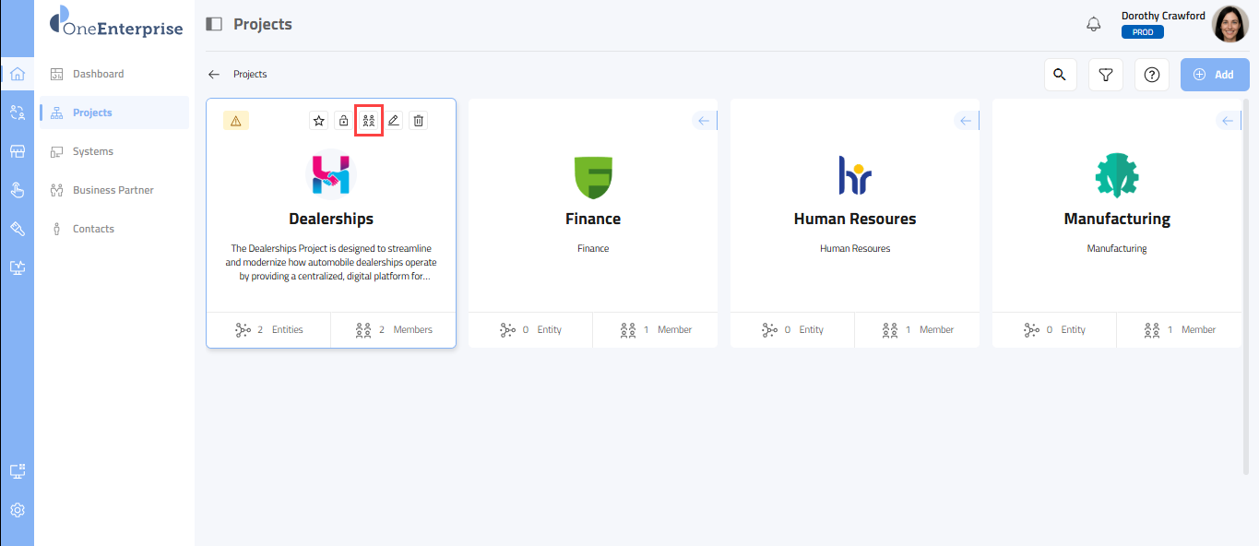The height and width of the screenshot is (546, 1259).
Task: Click the pencil edit icon on Dealerships
Action: pos(394,121)
